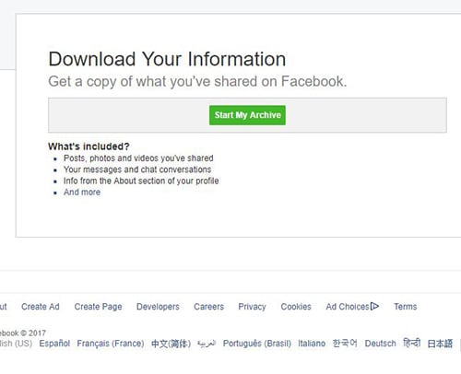Open the 'And more' link
This screenshot has height=374, width=461.
point(82,193)
